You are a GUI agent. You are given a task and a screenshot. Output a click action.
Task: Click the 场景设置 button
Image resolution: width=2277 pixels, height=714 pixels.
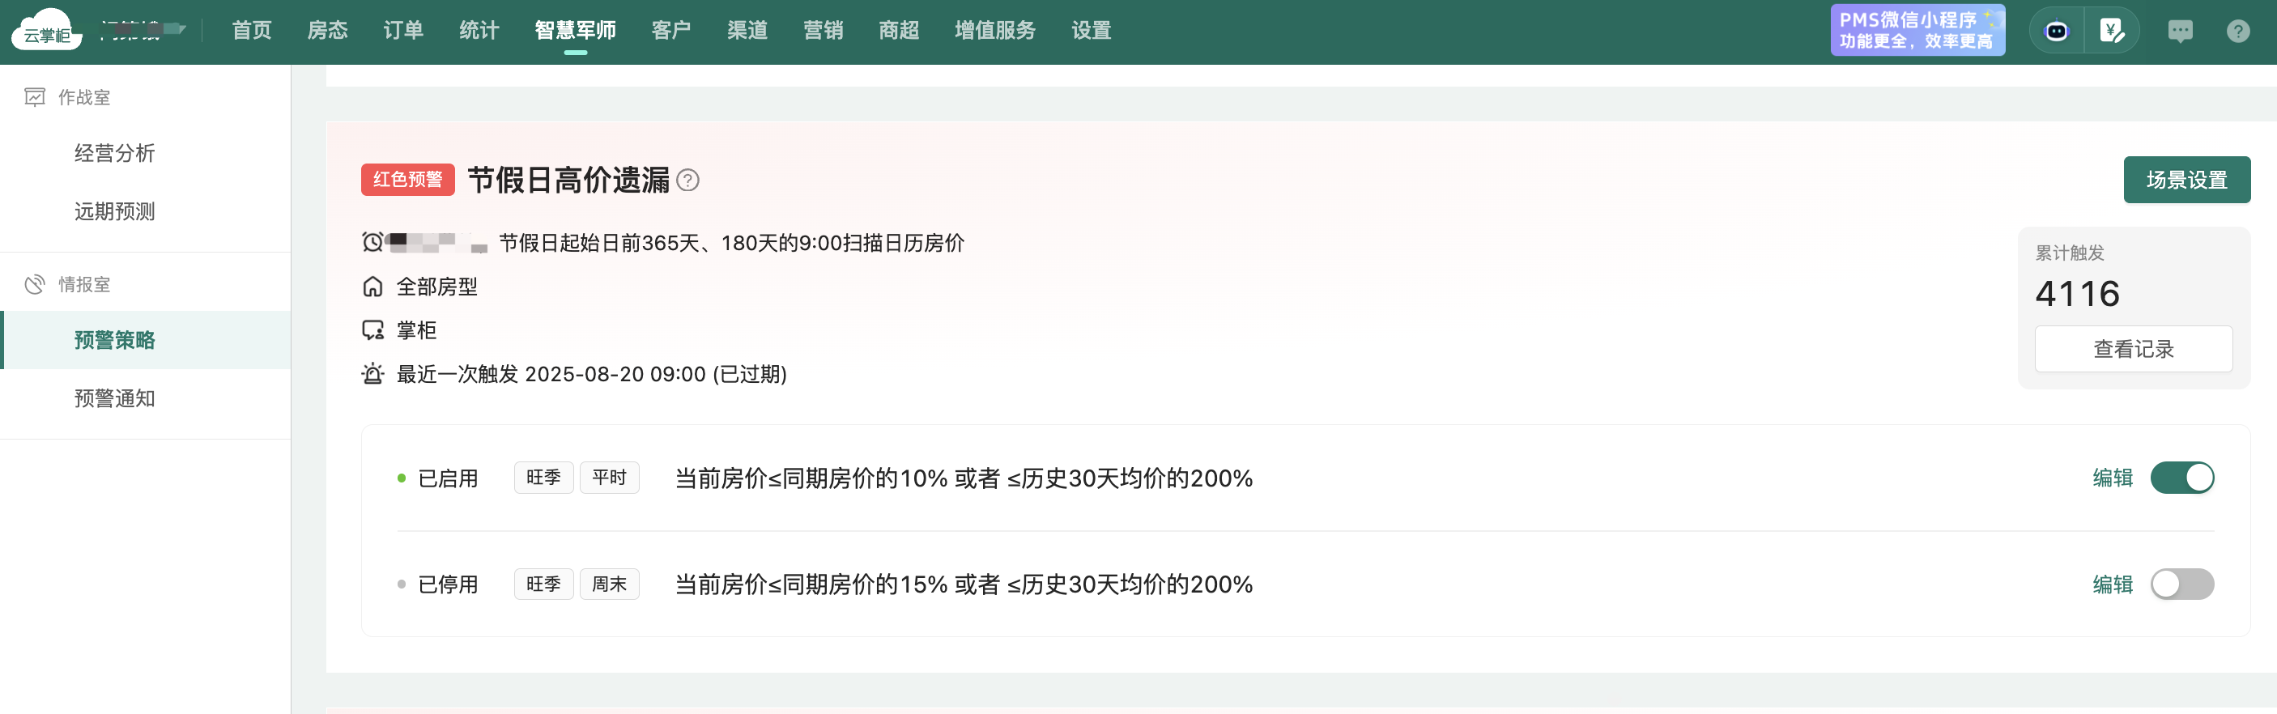[2187, 180]
